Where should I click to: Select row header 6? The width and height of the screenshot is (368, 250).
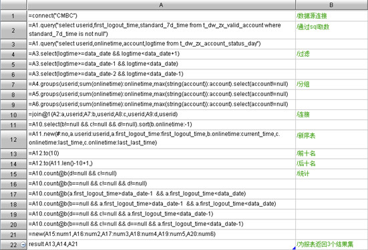click(13, 74)
